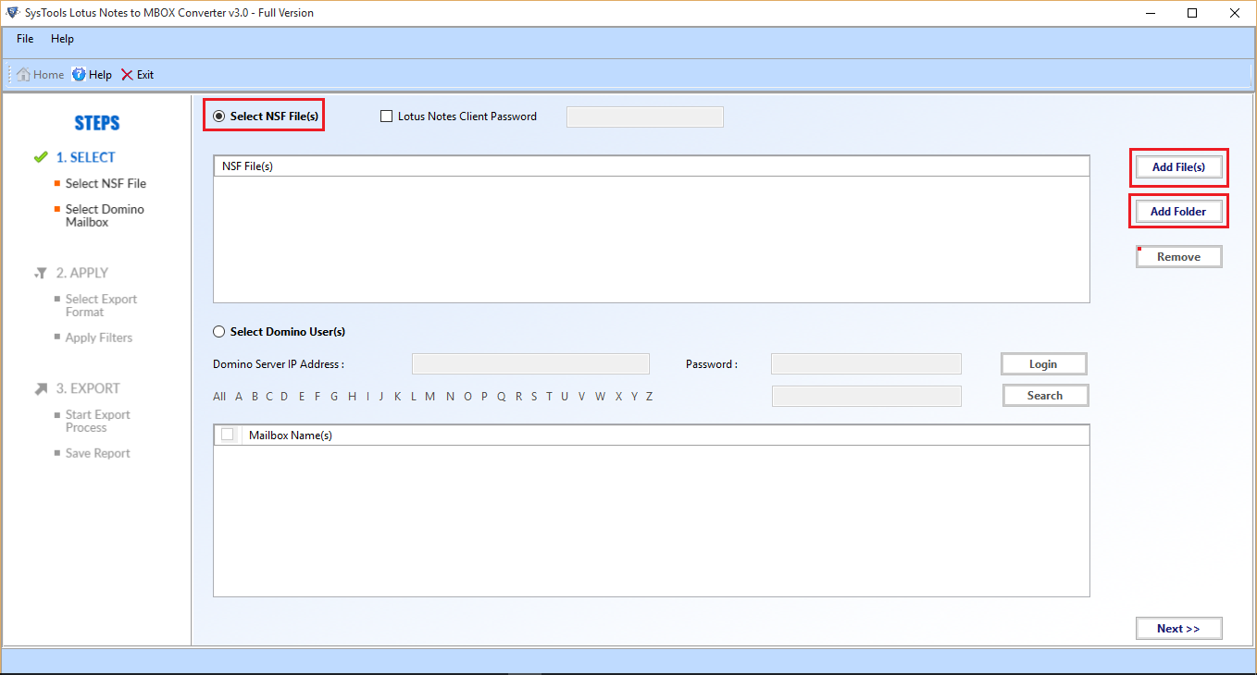Click the NSF File(s) column header

[652, 166]
